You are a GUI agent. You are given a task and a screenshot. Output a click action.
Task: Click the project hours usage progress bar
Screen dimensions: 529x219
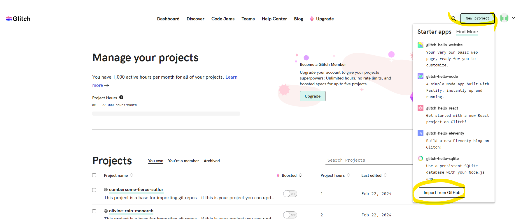pyautogui.click(x=166, y=114)
